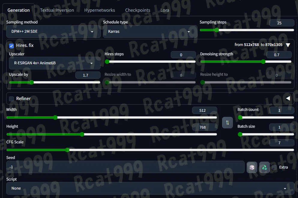
Task: Click the Resize height to number field
Action: click(279, 75)
